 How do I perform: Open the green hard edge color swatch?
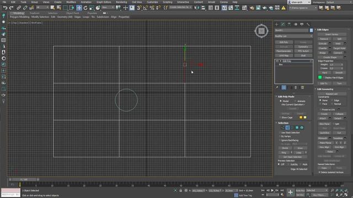[x=320, y=77]
